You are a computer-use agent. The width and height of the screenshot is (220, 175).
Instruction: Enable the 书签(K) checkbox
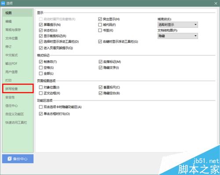coord(100,30)
